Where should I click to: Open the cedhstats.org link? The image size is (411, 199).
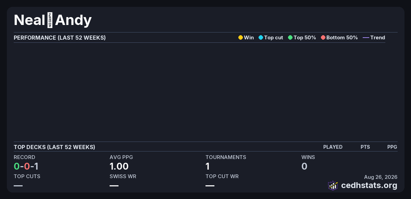(x=369, y=186)
